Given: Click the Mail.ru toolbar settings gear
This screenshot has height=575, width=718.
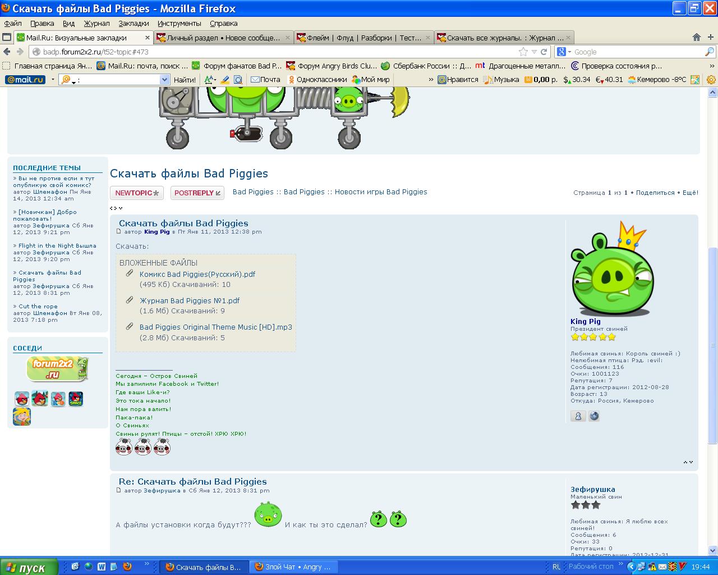Looking at the screenshot, I should 711,80.
